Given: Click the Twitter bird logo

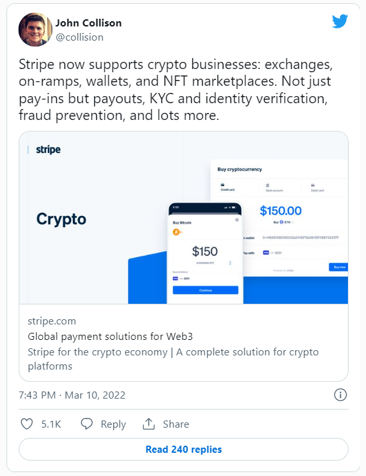Looking at the screenshot, I should [340, 21].
